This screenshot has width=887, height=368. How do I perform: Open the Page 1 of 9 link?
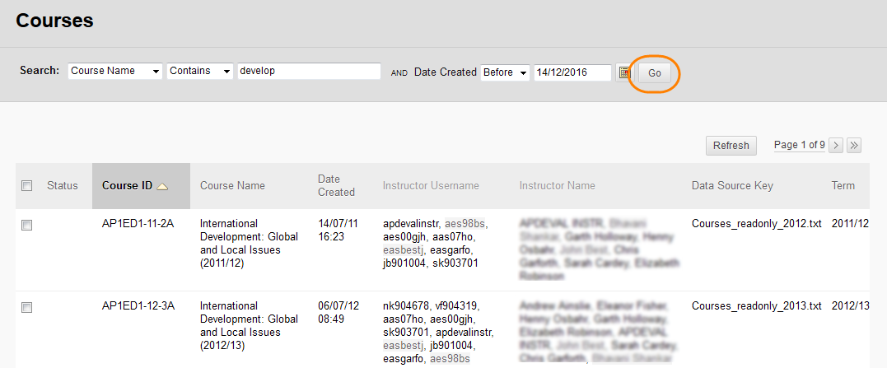[x=799, y=145]
